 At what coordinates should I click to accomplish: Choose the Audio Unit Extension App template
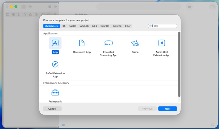point(162,43)
